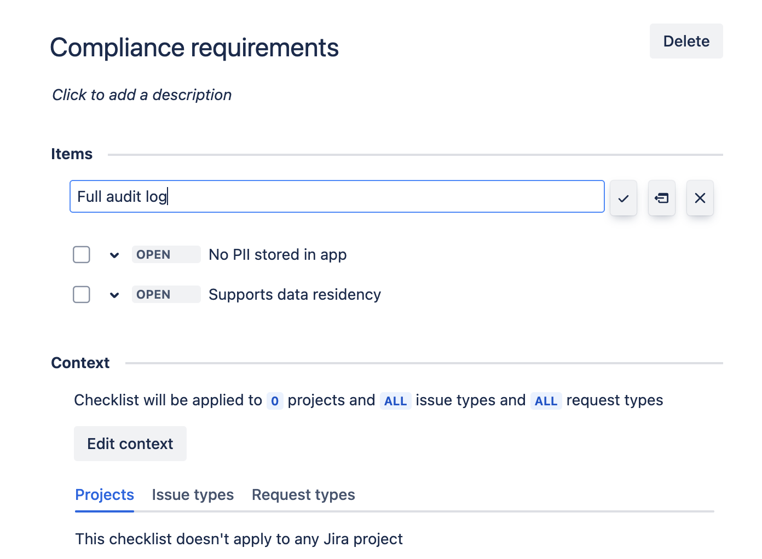This screenshot has width=762, height=559.
Task: Click the bulk-add items icon next to the checkmark
Action: (x=661, y=198)
